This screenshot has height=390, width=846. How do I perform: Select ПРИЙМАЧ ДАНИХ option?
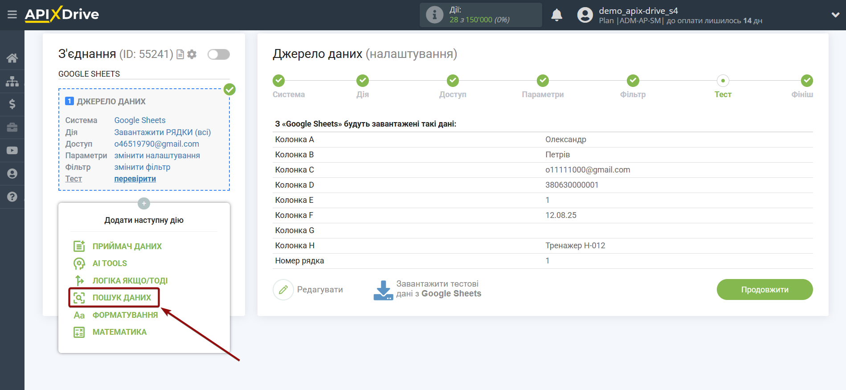coord(127,246)
